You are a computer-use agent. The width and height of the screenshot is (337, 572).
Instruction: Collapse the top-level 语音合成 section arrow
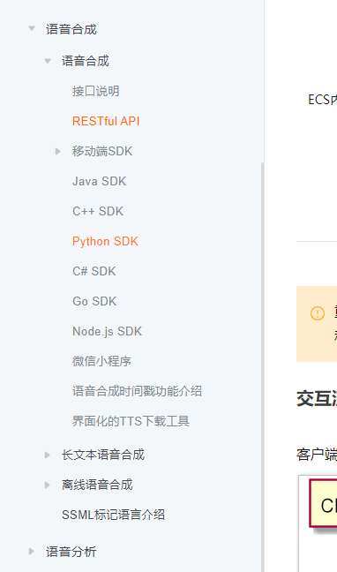[x=32, y=28]
